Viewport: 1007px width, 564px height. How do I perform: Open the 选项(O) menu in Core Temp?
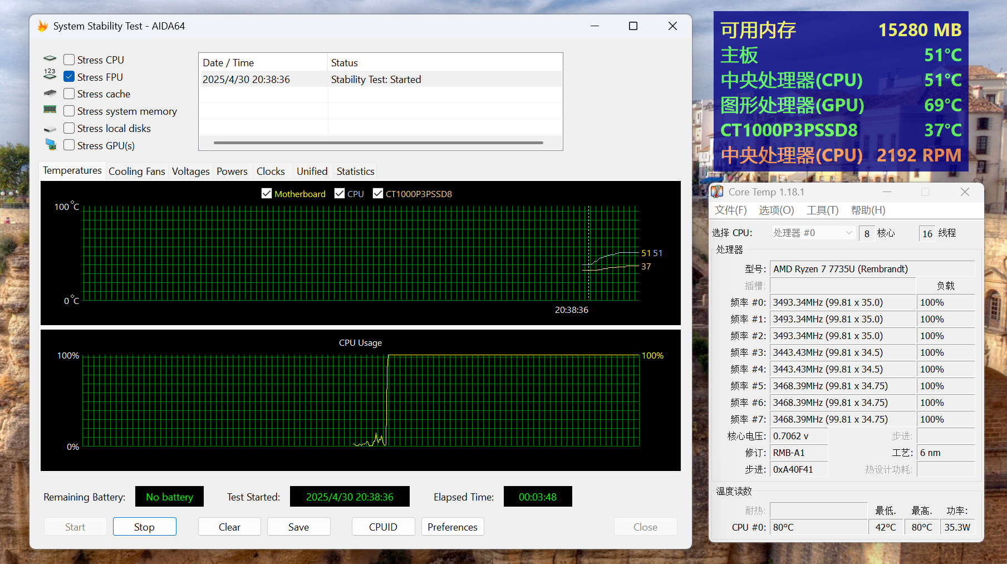(x=777, y=210)
